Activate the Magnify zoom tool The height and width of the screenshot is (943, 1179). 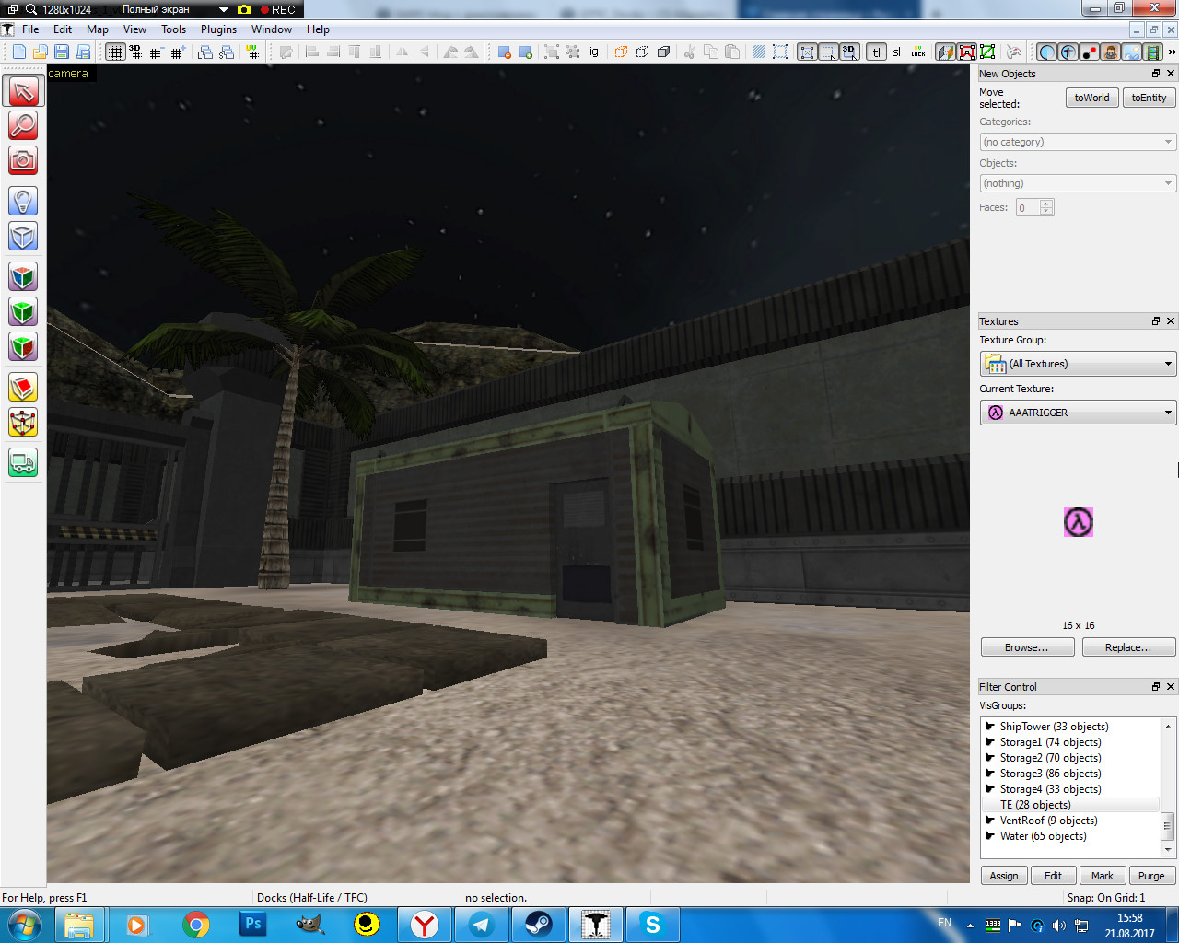[23, 125]
